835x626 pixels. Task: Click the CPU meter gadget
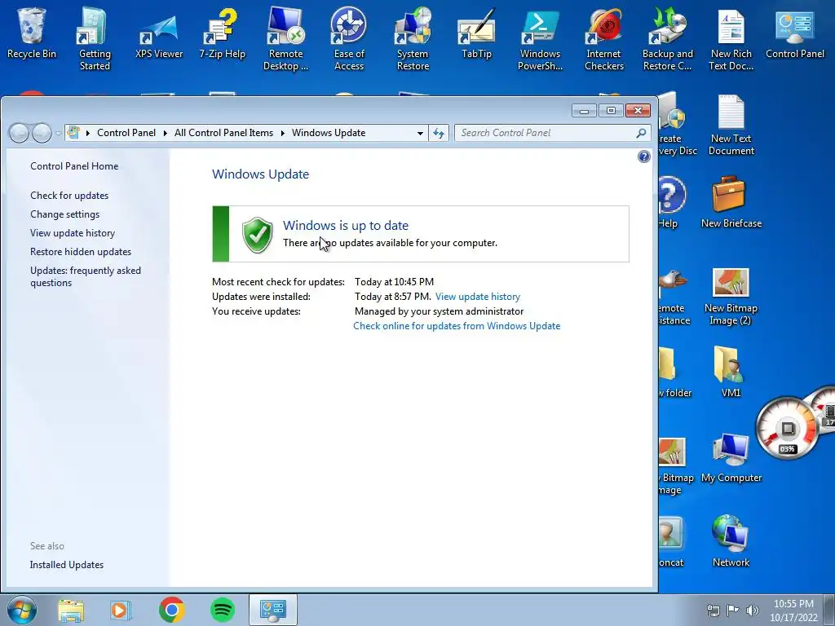tap(787, 429)
